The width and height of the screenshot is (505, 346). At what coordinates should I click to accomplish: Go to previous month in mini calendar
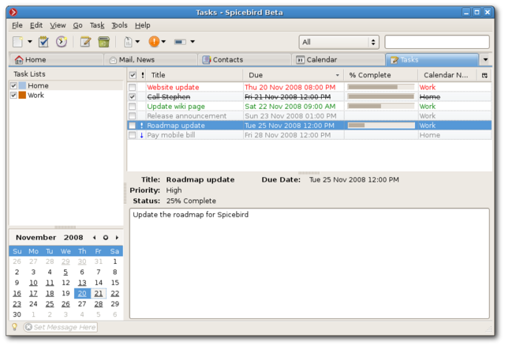[x=95, y=238]
